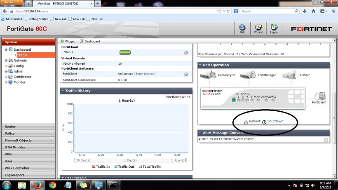Select internal port 1 on device diagram
This screenshot has width=338, height=190.
click(234, 100)
